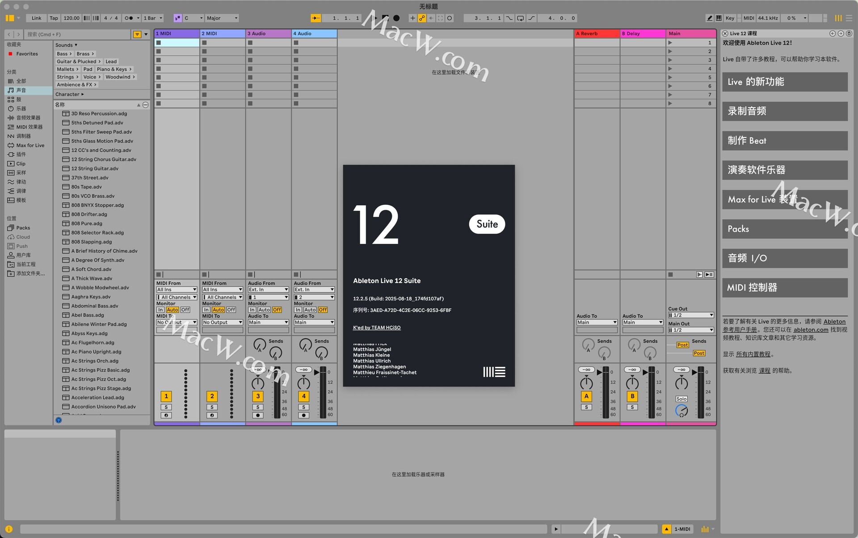This screenshot has width=858, height=538.
Task: Open the 1 Bar quantization dropdown
Action: [153, 18]
